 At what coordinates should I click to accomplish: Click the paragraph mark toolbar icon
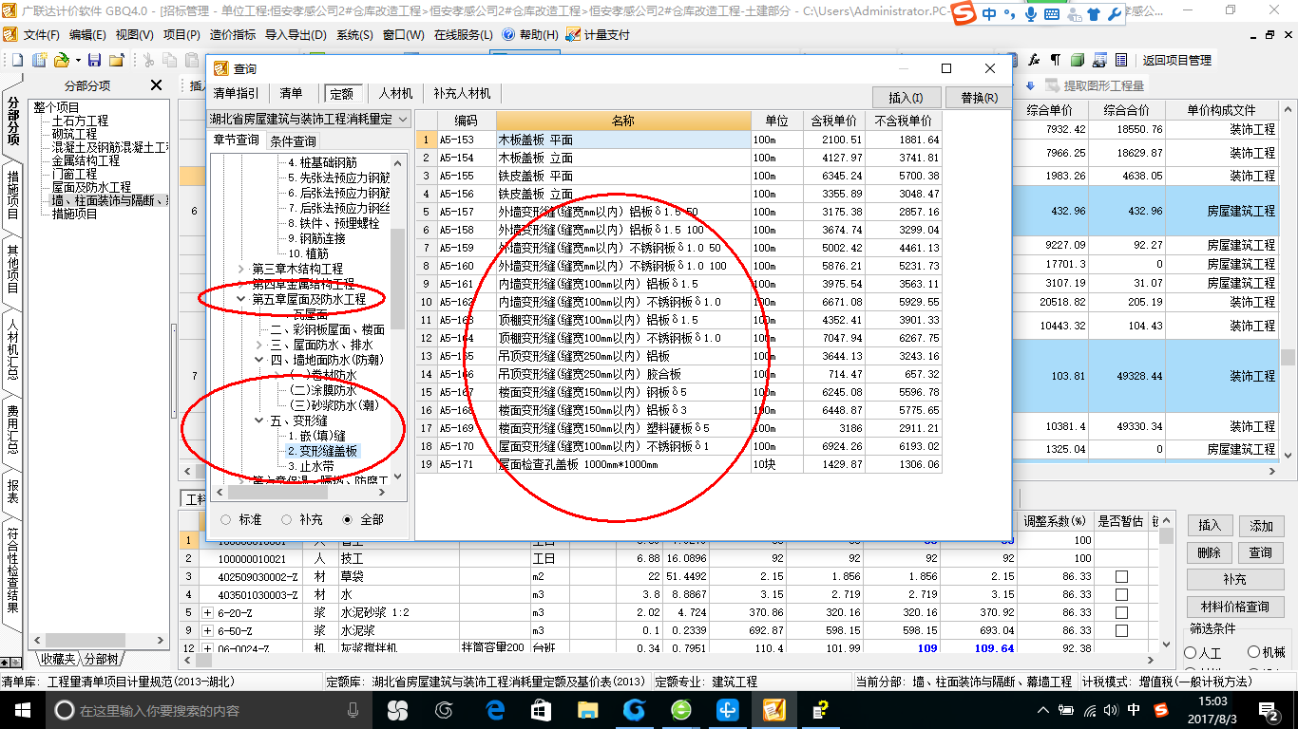1055,60
